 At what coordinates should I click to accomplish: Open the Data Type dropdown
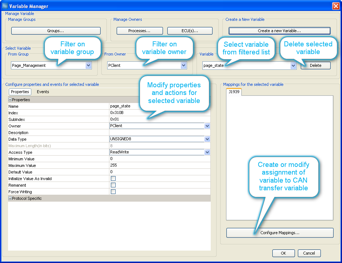tap(207, 139)
